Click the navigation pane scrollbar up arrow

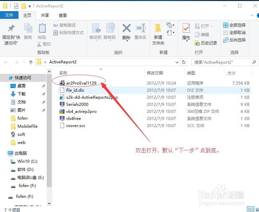[49, 72]
